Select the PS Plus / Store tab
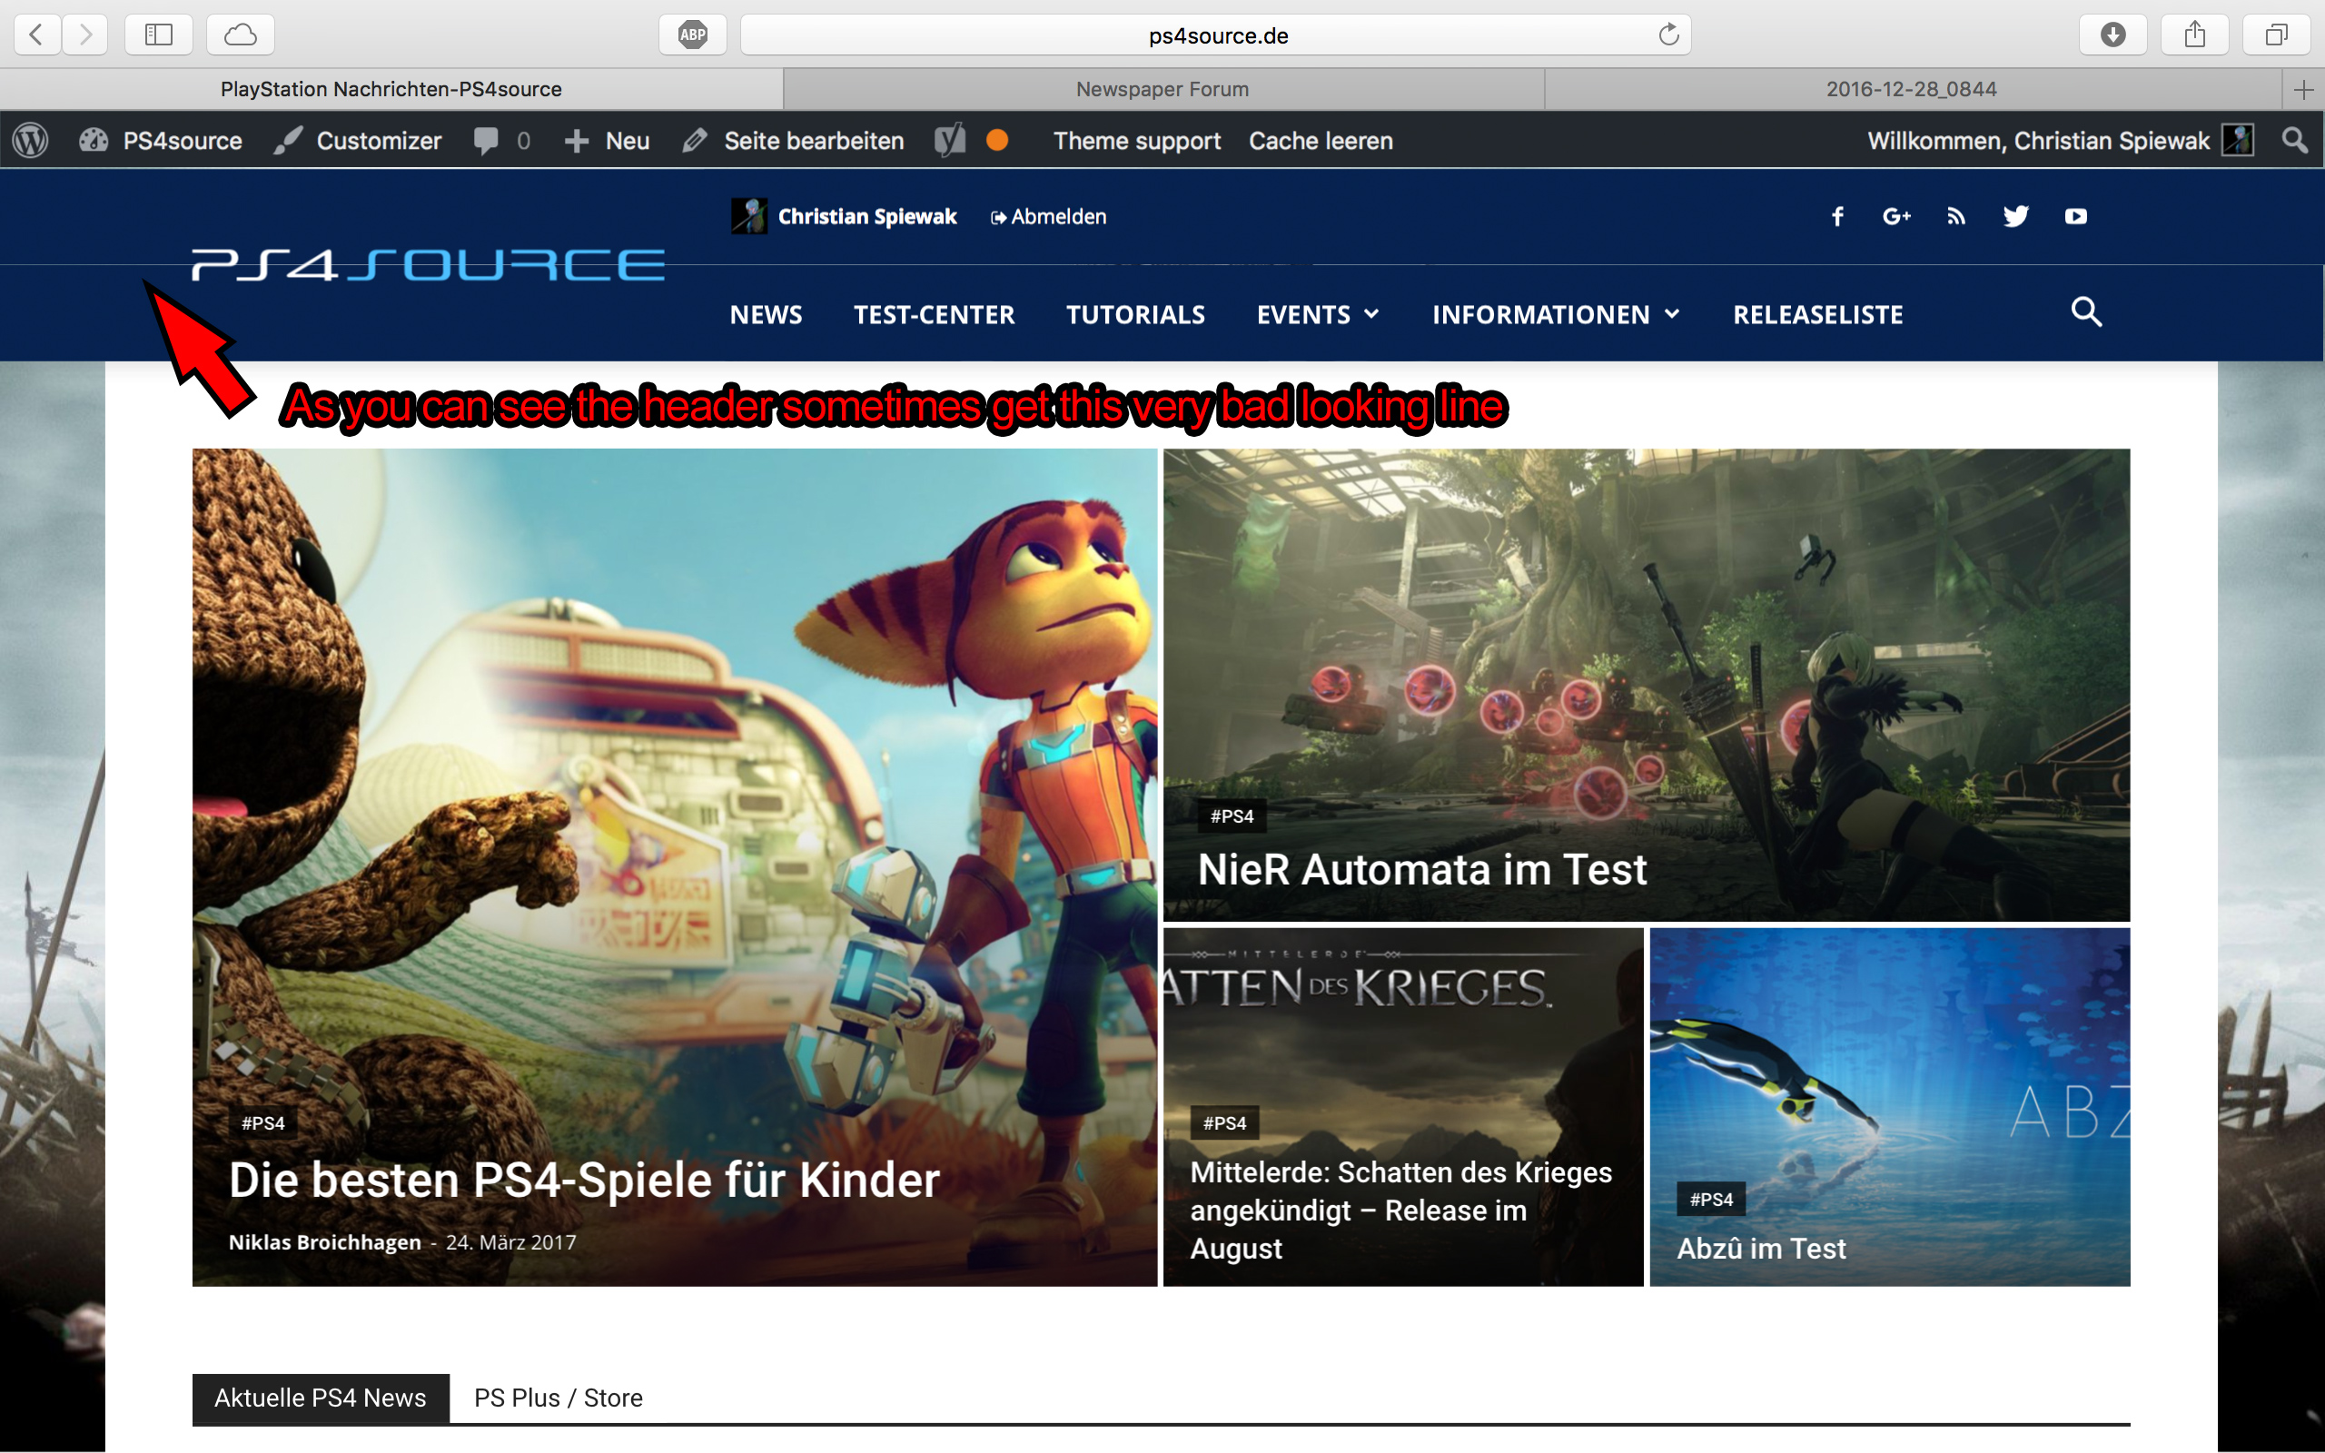This screenshot has height=1453, width=2325. click(x=559, y=1399)
